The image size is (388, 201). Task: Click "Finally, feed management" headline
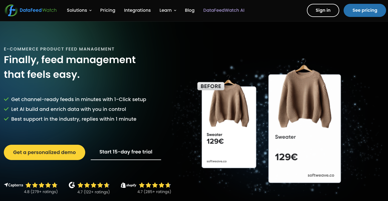(x=70, y=60)
